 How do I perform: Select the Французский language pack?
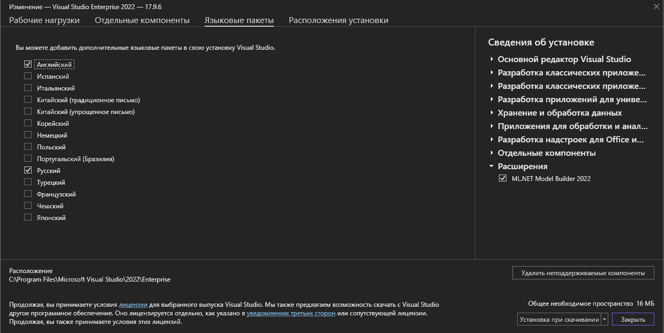pyautogui.click(x=28, y=194)
